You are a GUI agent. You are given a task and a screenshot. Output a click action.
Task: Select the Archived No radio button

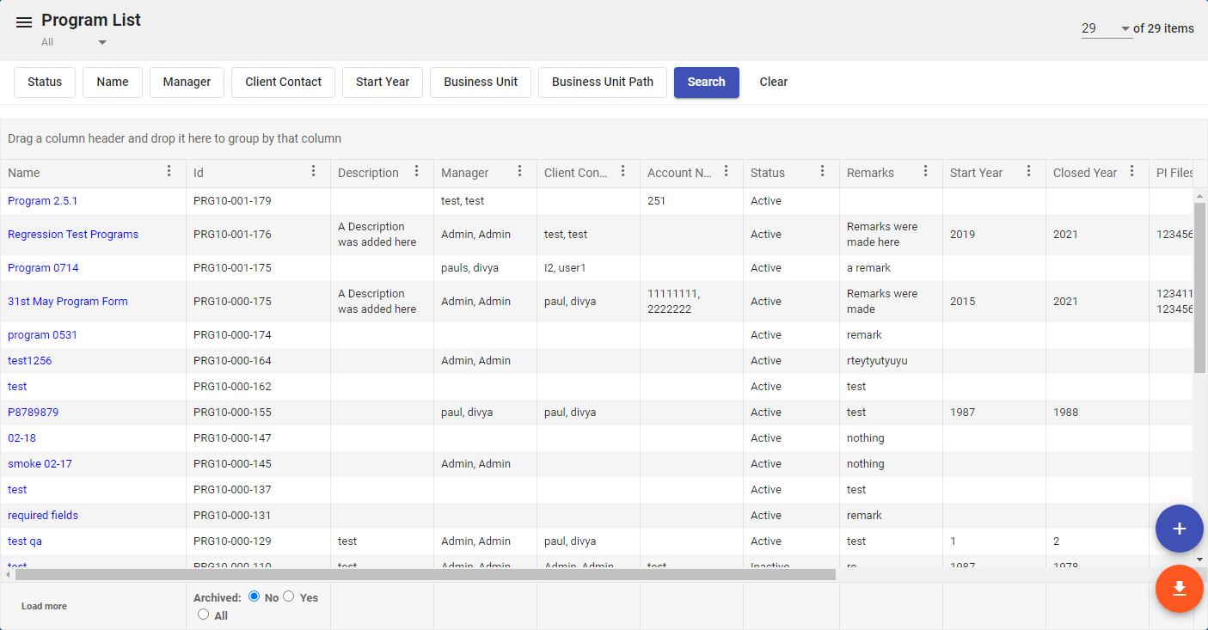(254, 596)
